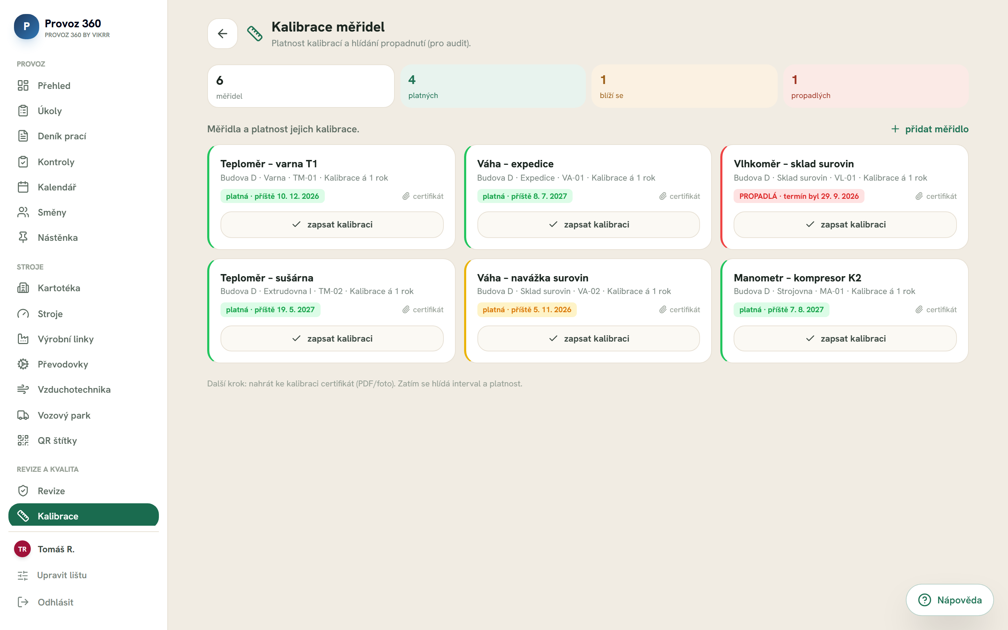Open Kalendář calendar icon
The width and height of the screenshot is (1008, 630).
23,187
